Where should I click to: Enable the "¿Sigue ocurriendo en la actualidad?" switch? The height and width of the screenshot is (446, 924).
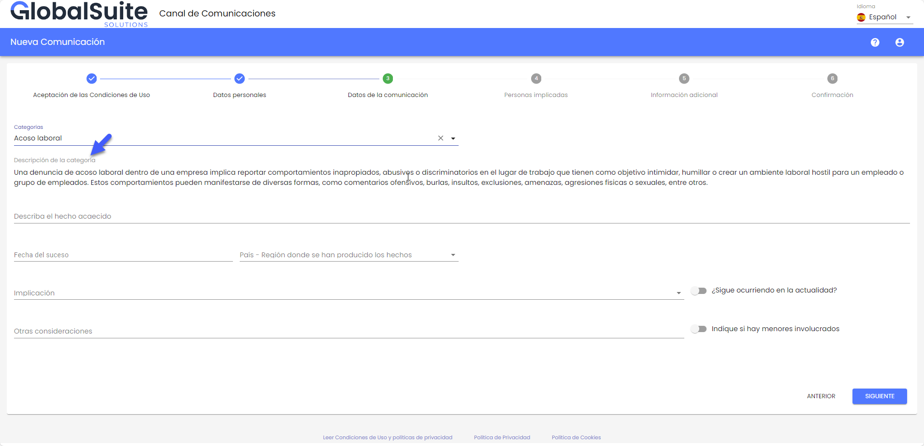699,291
